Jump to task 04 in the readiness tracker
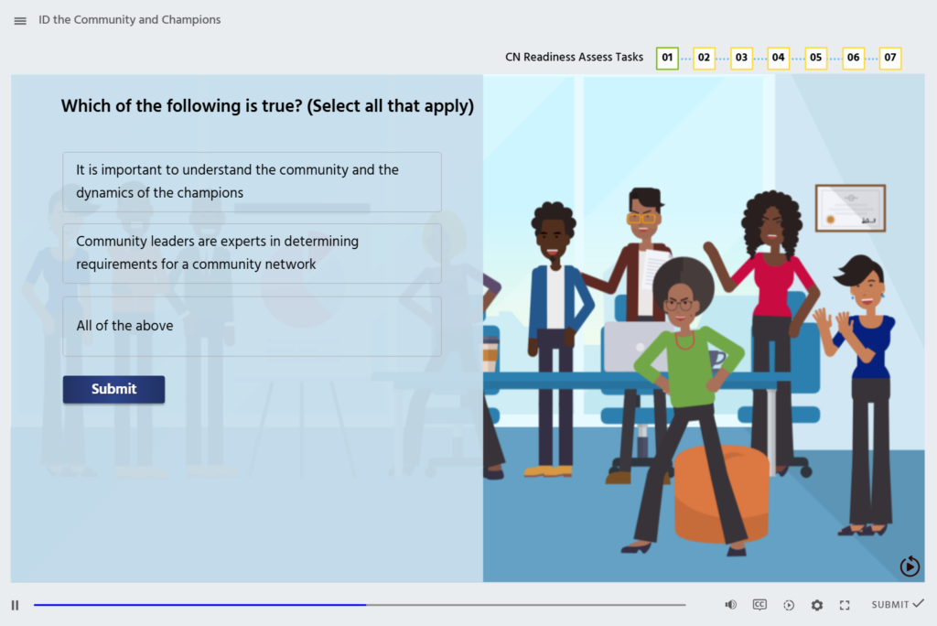 778,58
